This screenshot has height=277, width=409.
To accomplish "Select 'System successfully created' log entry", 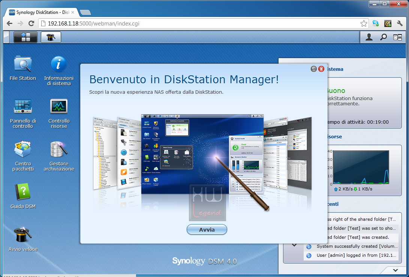I will click(351, 246).
